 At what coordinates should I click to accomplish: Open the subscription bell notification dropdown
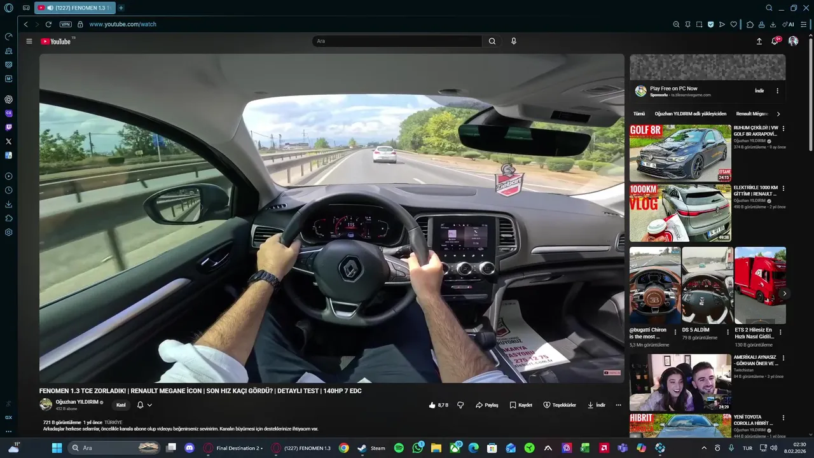(x=144, y=405)
